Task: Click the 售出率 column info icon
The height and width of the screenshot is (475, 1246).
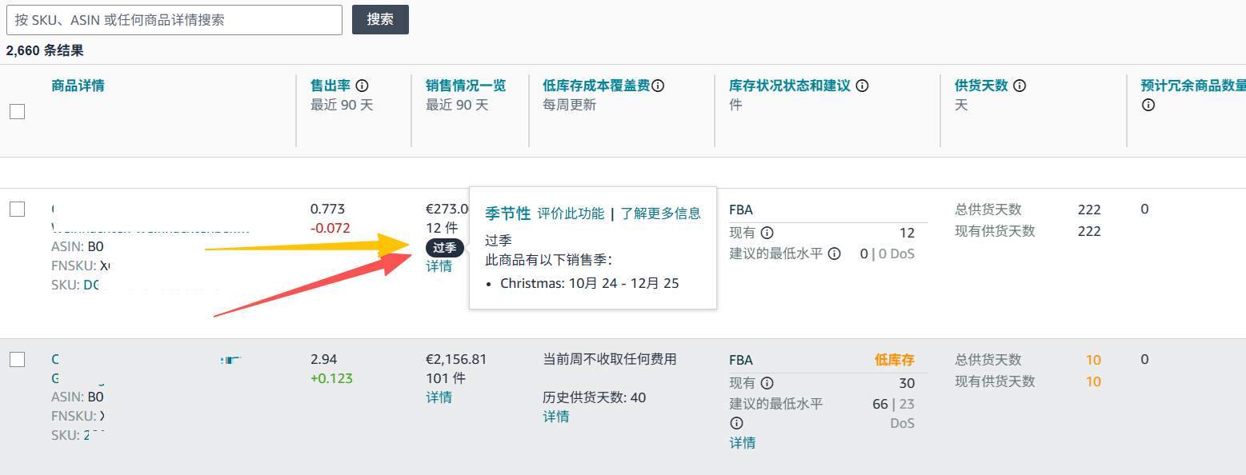Action: [x=363, y=86]
